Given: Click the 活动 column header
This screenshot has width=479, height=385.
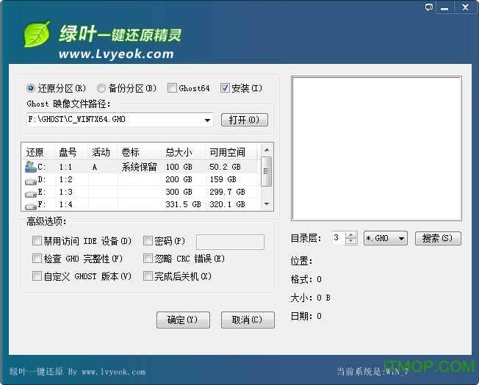Looking at the screenshot, I should point(103,152).
